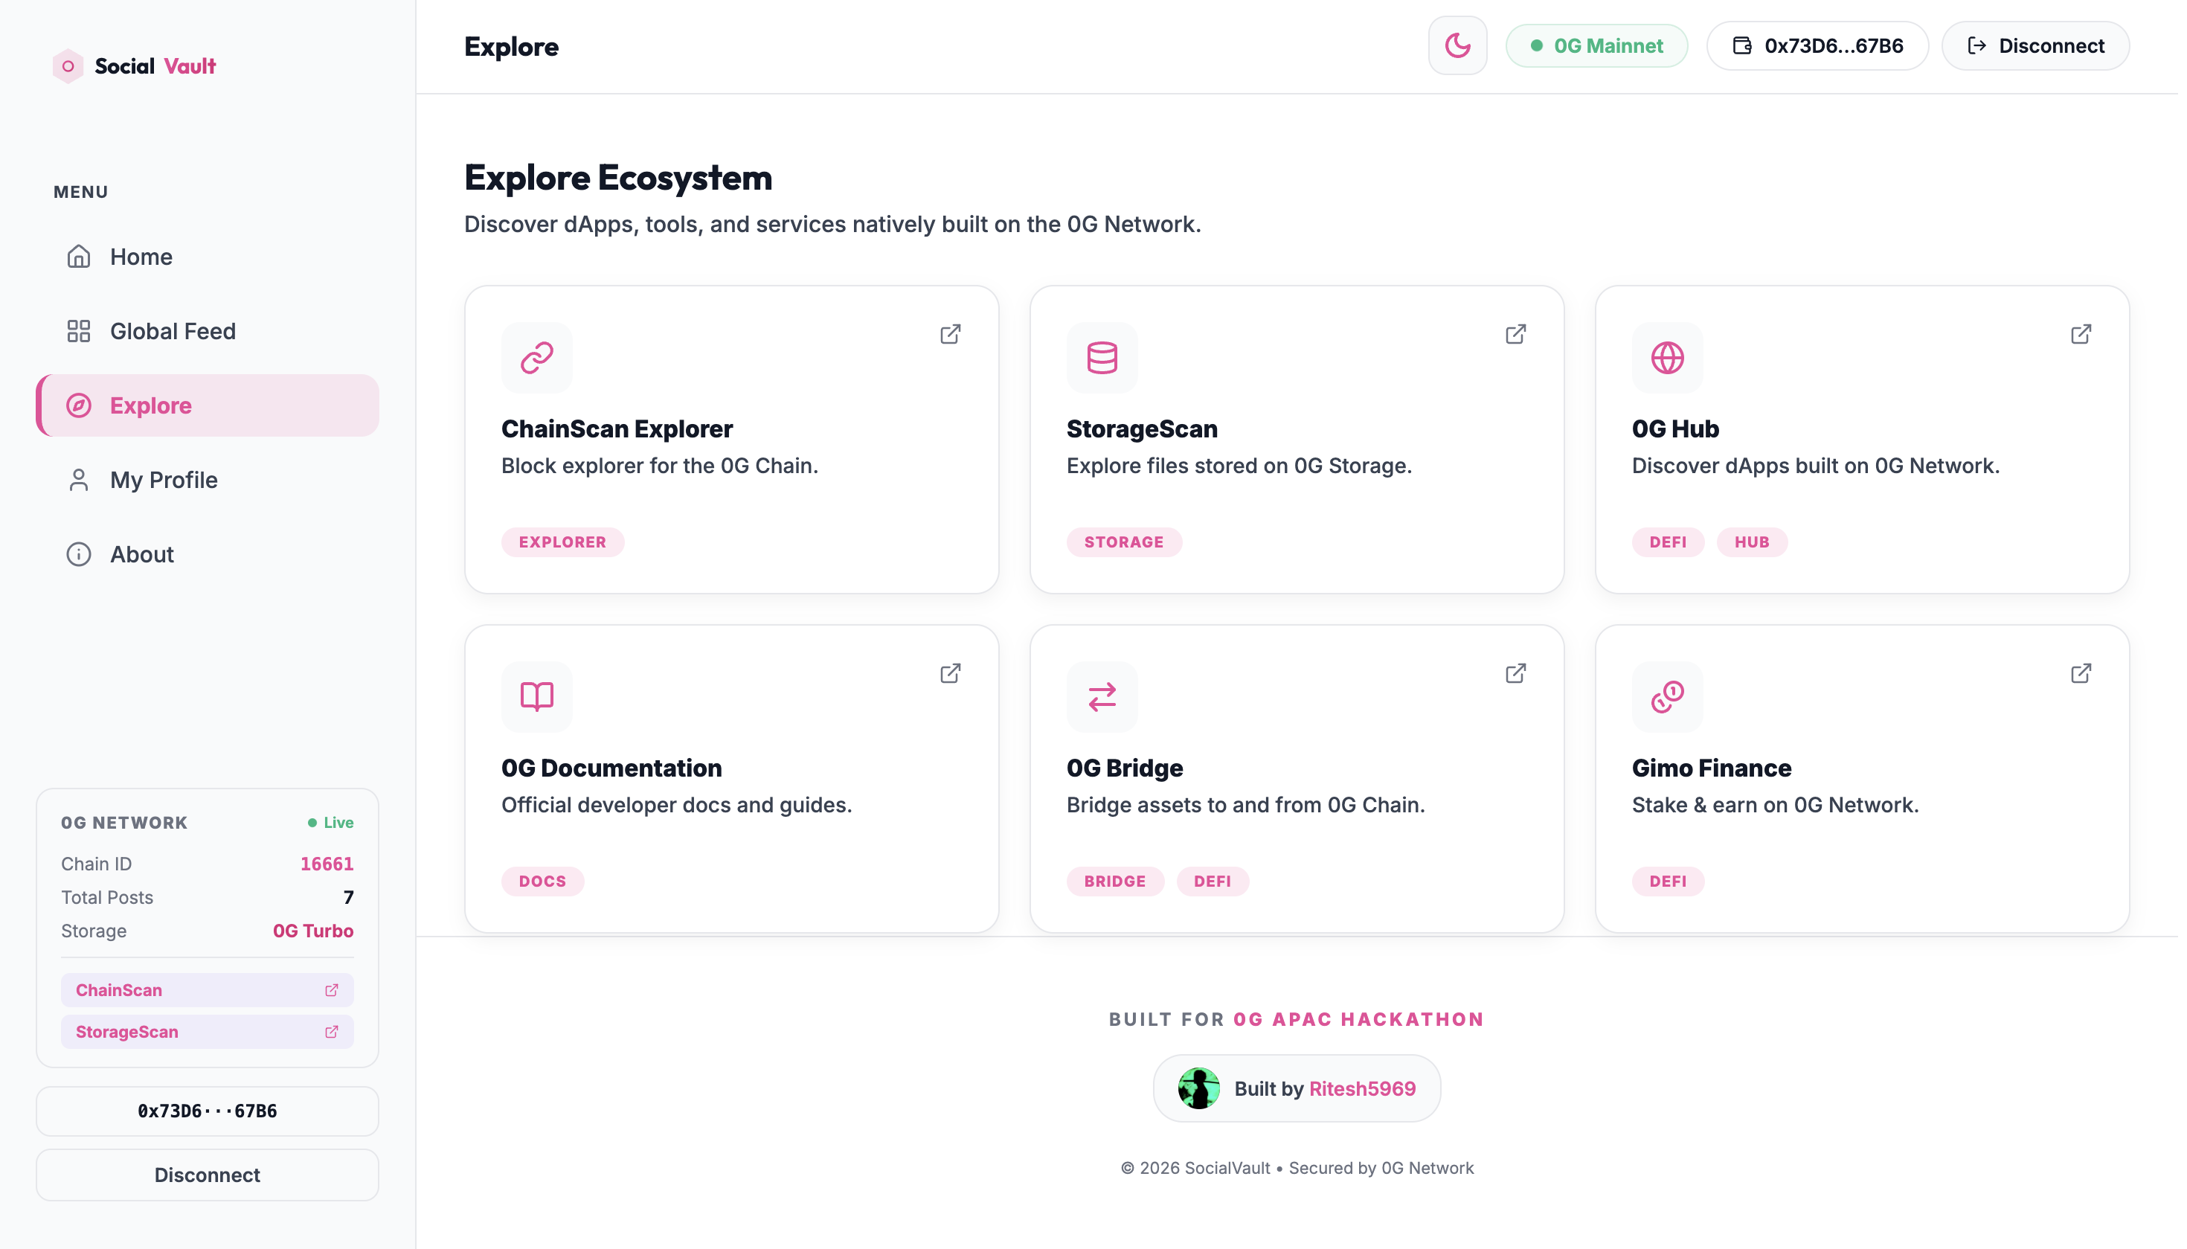Open the StorageScan link in sidebar panel
The height and width of the screenshot is (1249, 2187).
tap(207, 1031)
